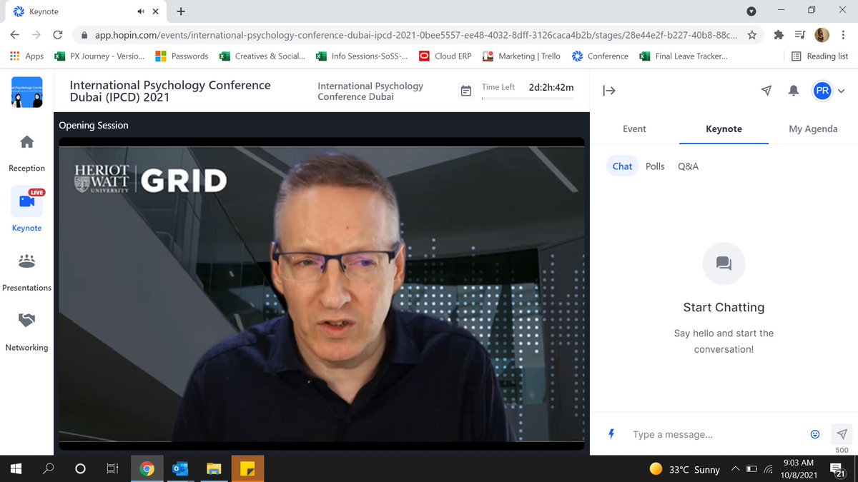Expand the profile dropdown chevron
Image resolution: width=858 pixels, height=482 pixels.
click(842, 91)
